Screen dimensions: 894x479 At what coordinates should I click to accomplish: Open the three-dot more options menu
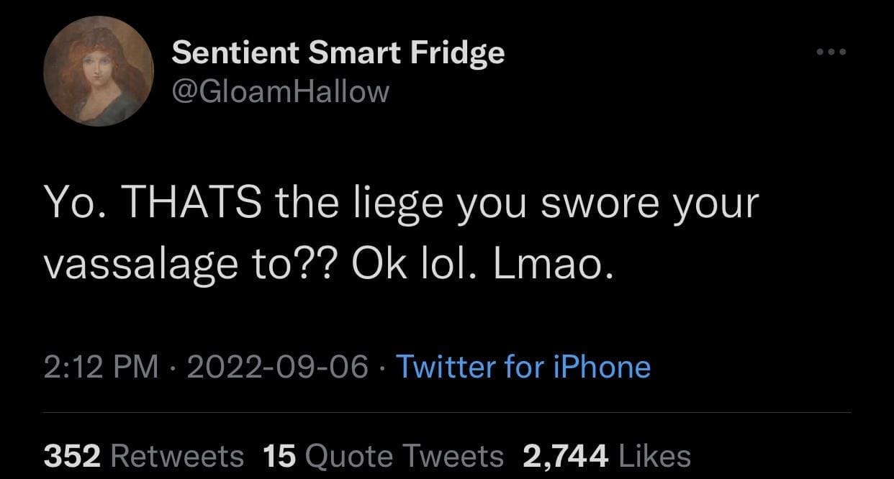(831, 52)
